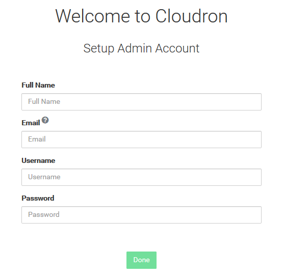Viewport: 283px width, 278px height.
Task: Focus the Password input field
Action: [141, 215]
